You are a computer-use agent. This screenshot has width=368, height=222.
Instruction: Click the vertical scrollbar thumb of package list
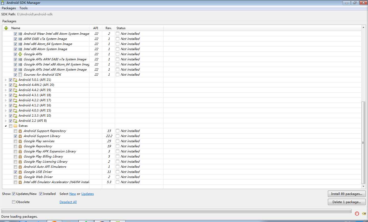(363, 142)
